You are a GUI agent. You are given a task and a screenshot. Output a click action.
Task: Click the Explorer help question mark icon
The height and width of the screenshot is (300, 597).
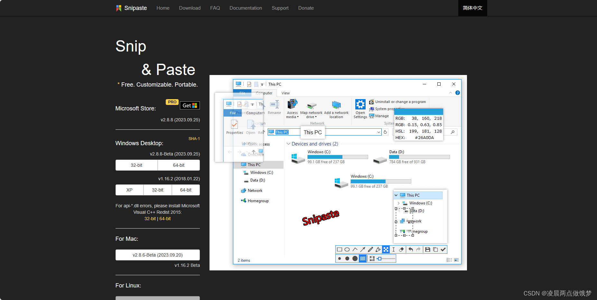458,93
